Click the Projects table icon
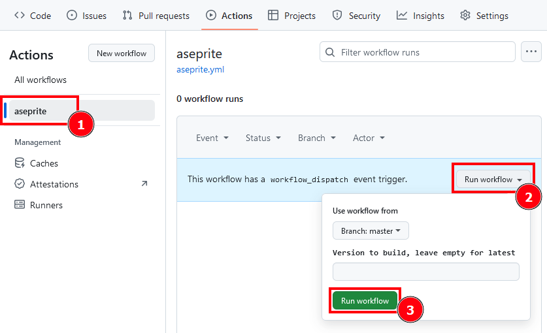Screen dimensions: 547x333 (x=273, y=15)
